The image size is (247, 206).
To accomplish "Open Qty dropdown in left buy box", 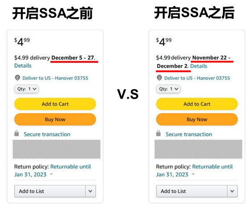I will (x=26, y=89).
